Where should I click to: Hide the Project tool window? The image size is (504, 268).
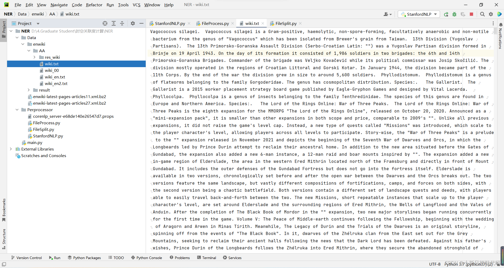[x=141, y=23]
